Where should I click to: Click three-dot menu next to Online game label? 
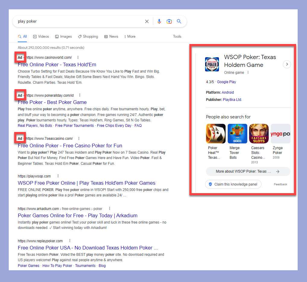248,73
